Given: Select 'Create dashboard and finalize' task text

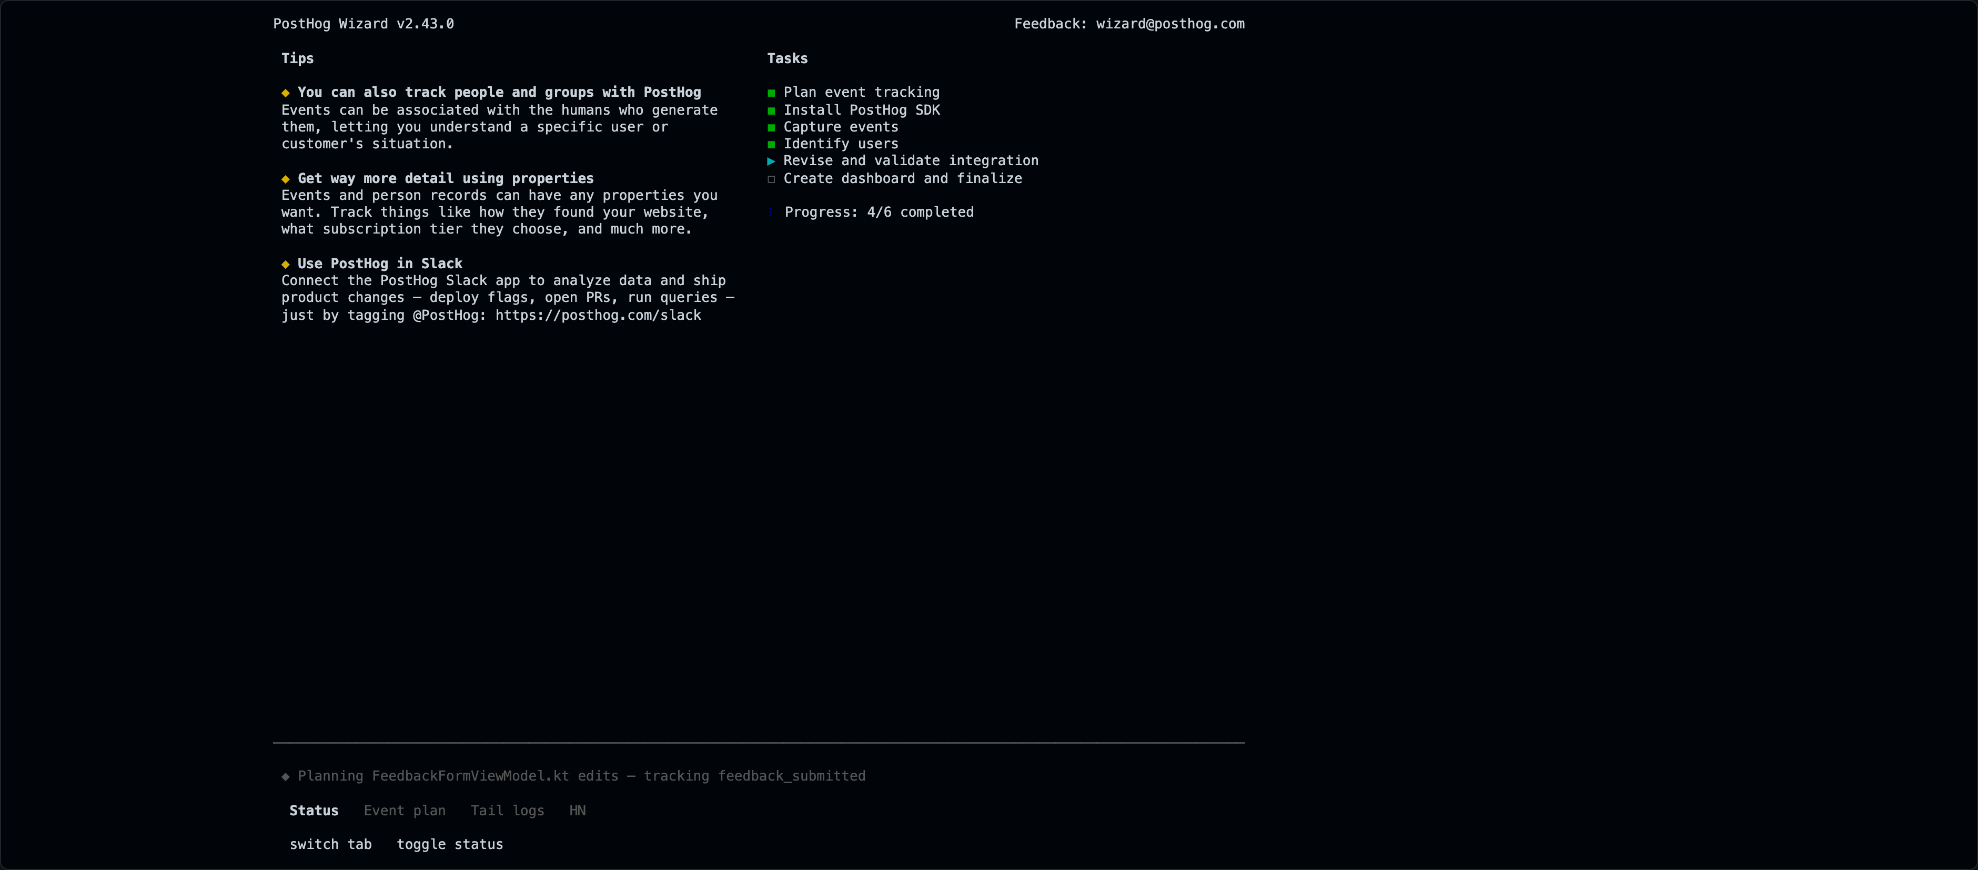Looking at the screenshot, I should pos(903,178).
